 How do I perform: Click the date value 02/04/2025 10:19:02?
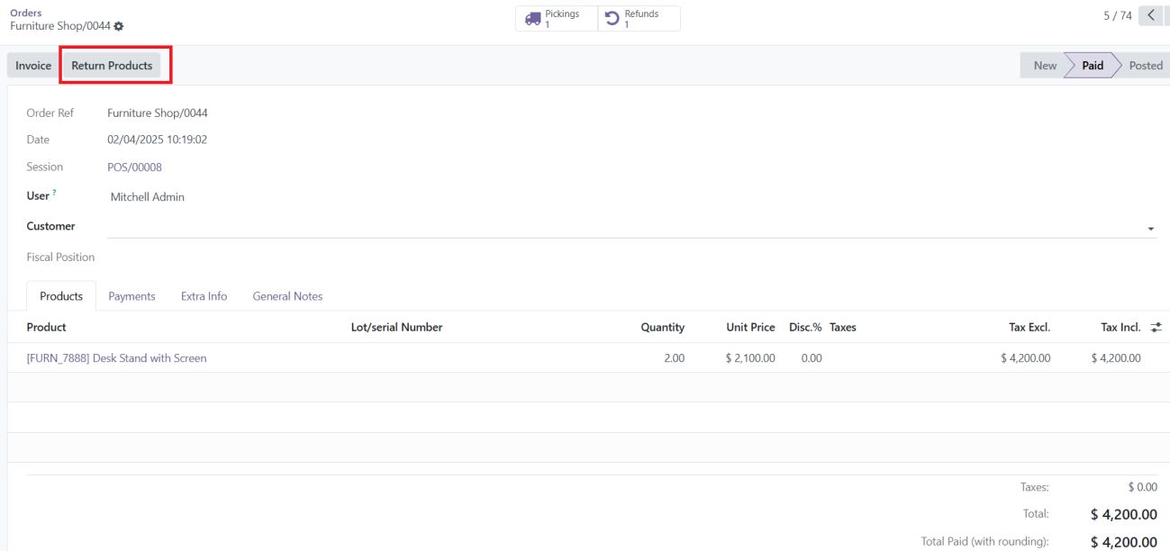pos(158,140)
